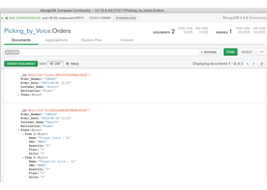
Task: Select Order_Date "2019-04-29 13:12"
Action: click(55, 118)
